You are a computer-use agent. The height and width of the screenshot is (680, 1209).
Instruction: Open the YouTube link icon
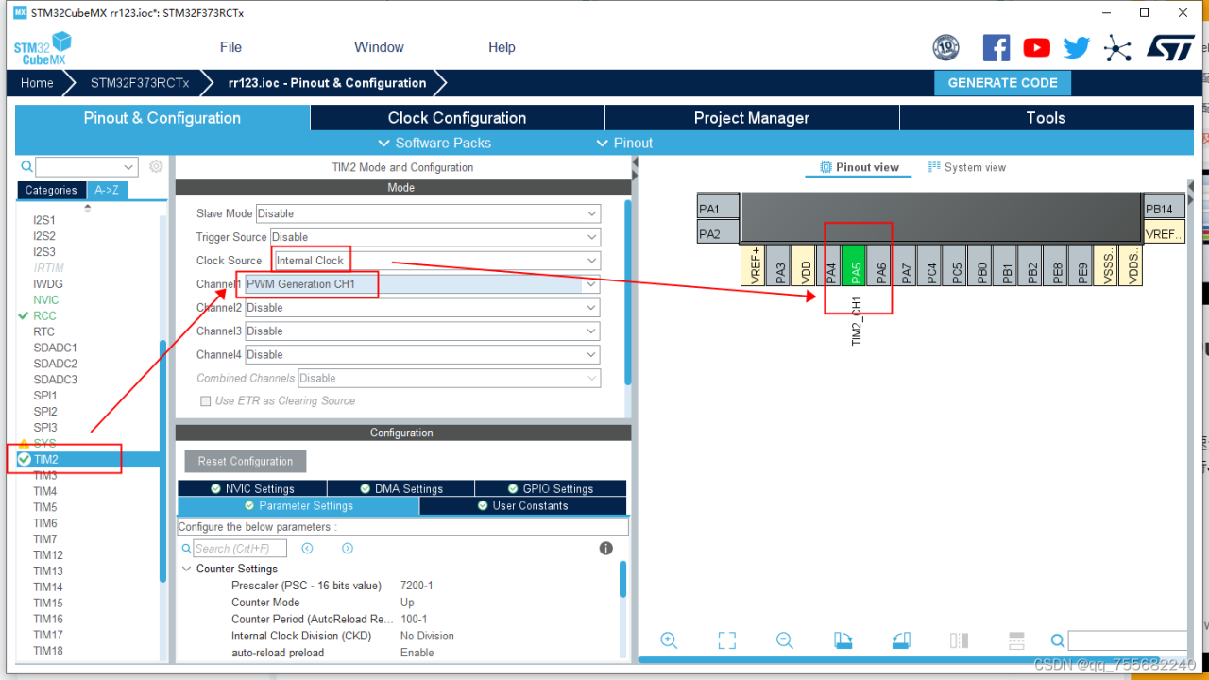coord(1036,47)
